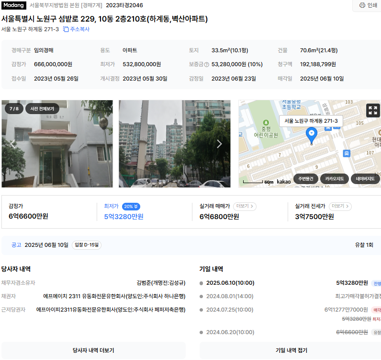
Task: Click the 서울 노원구 하계동 271-3 address text
Action: coord(30,29)
